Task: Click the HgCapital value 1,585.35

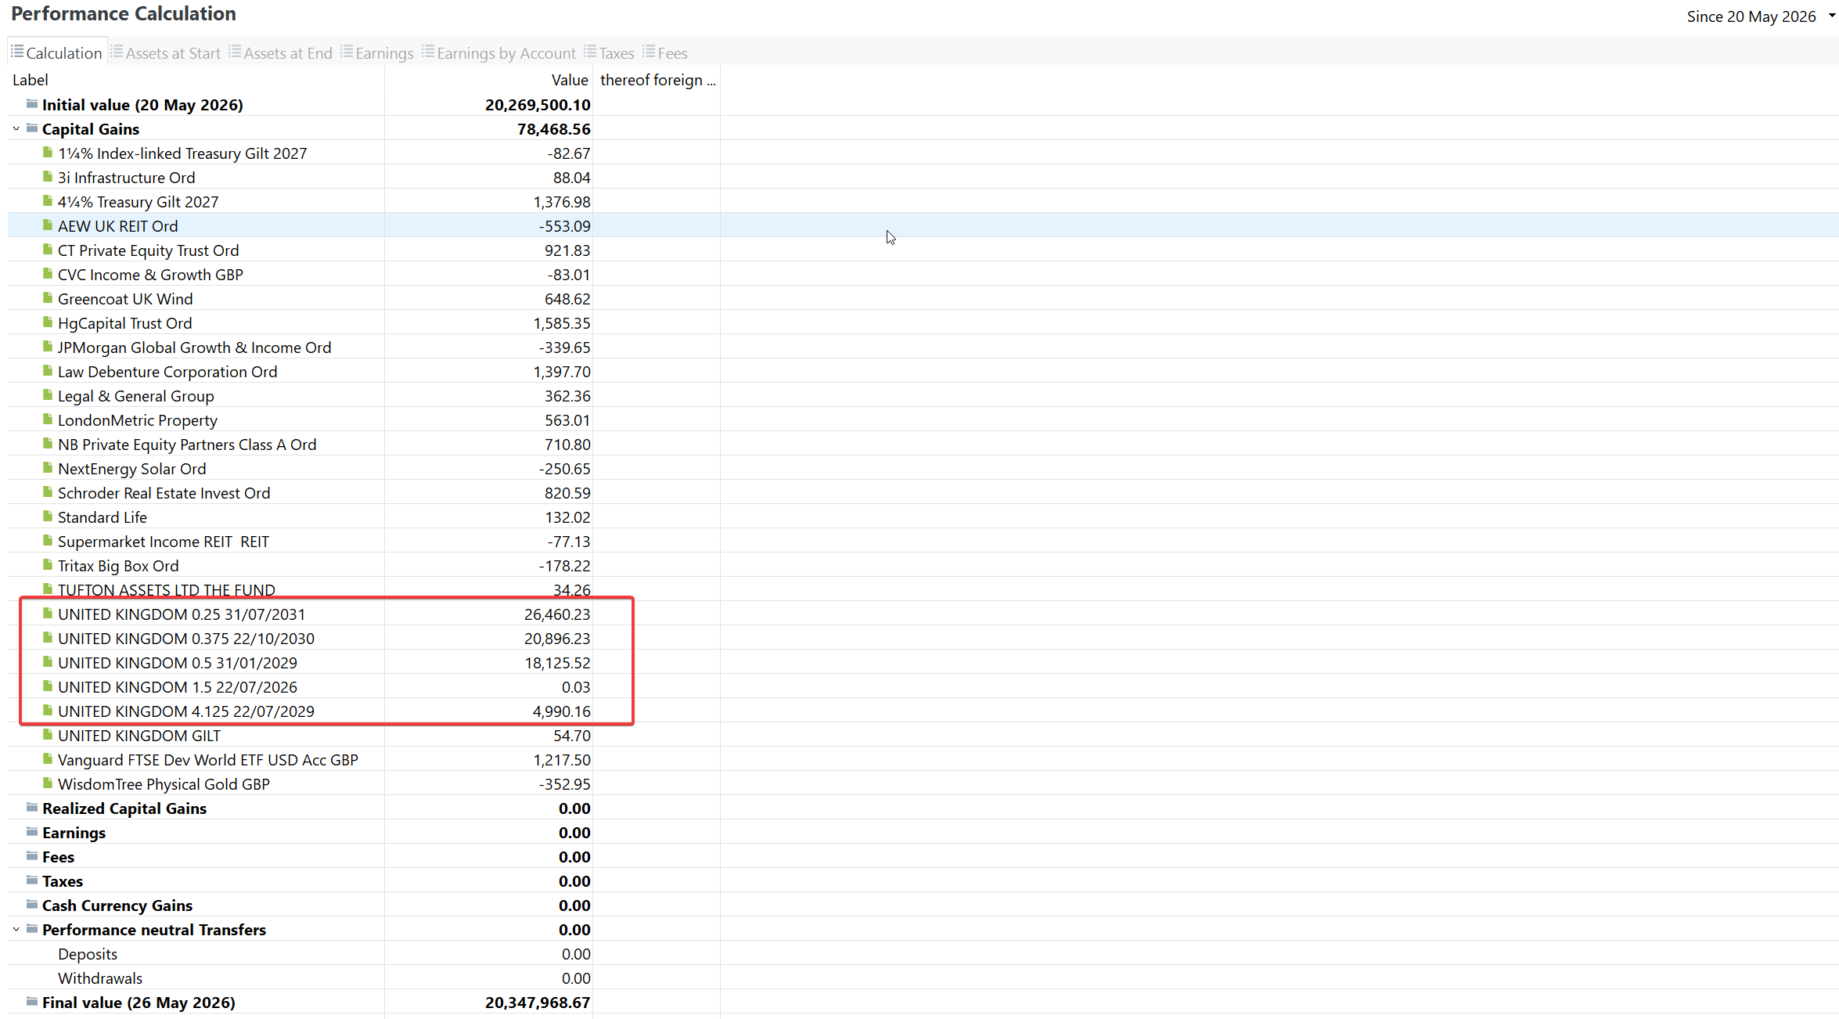Action: point(562,322)
